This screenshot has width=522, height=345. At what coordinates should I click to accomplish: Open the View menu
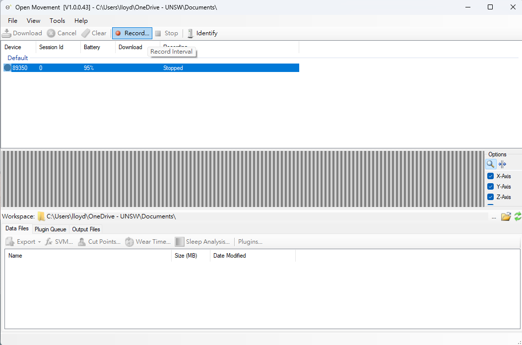pyautogui.click(x=33, y=21)
